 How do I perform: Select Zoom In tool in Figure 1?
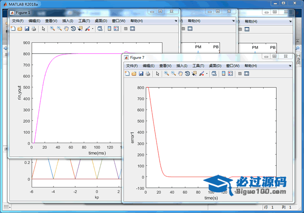(x=52, y=29)
